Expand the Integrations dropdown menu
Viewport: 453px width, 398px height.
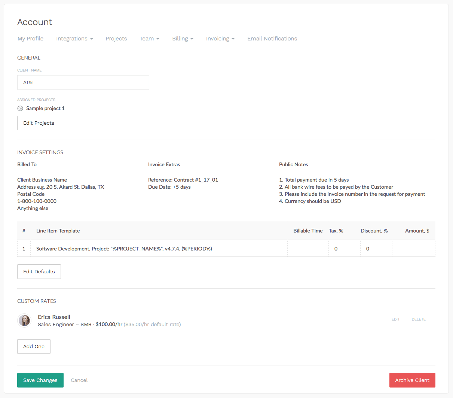click(x=74, y=39)
